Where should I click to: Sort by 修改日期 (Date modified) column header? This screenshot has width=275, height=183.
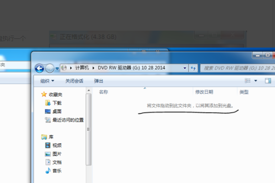coord(204,92)
